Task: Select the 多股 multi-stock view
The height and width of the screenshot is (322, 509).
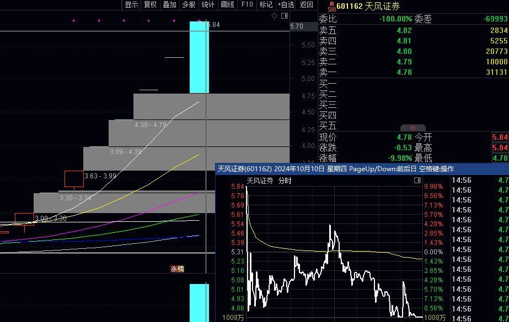Action: point(189,4)
